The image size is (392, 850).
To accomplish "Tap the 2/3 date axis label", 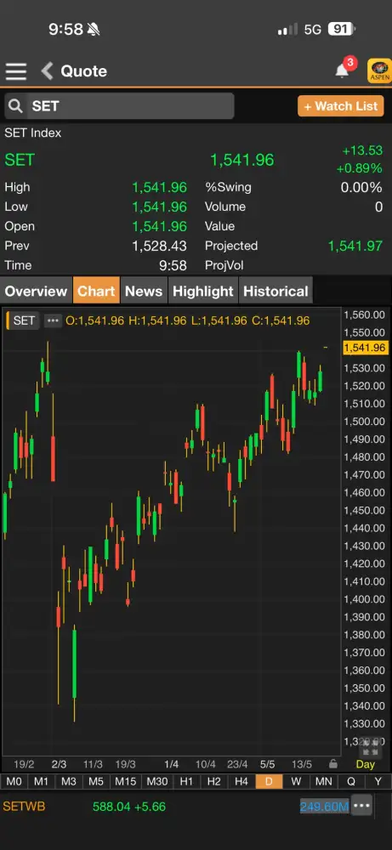I will tap(59, 764).
